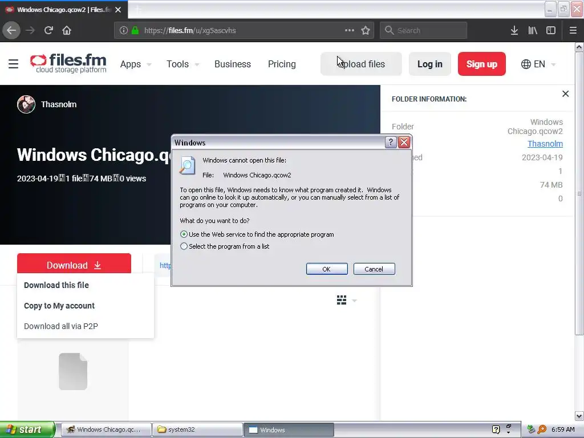Choose Download this file
Image resolution: width=584 pixels, height=438 pixels.
tap(56, 285)
